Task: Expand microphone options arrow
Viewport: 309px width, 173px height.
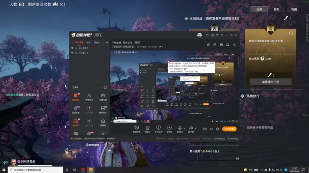Action: [x=184, y=128]
